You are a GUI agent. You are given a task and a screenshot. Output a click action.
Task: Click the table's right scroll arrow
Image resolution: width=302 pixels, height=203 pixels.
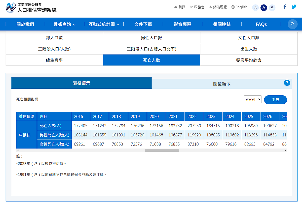(285, 150)
